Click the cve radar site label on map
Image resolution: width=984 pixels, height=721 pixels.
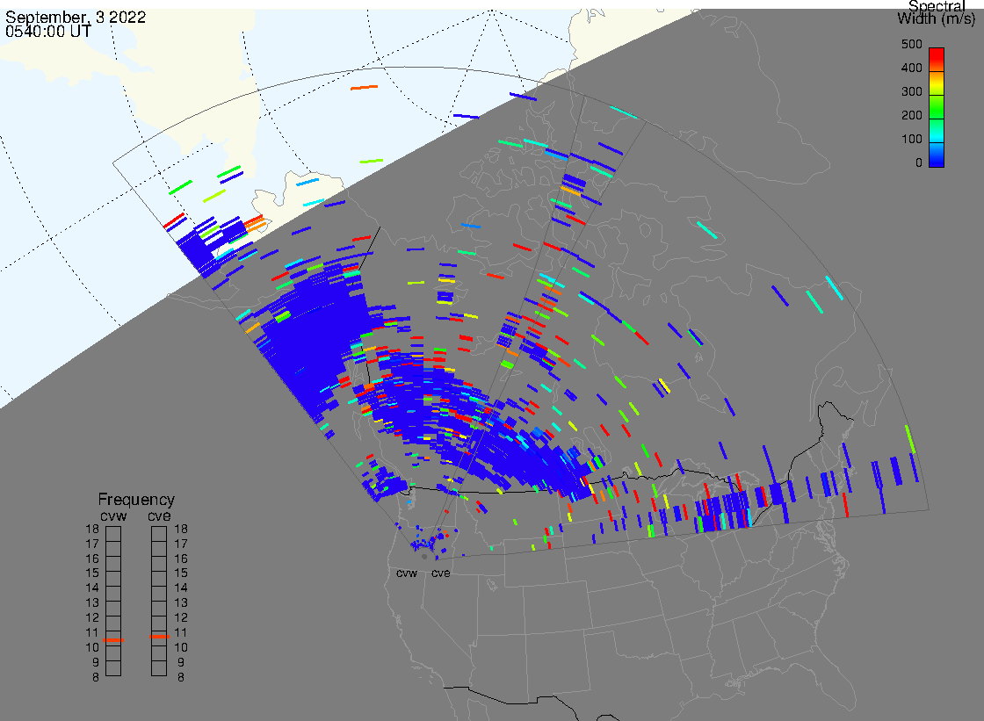[x=440, y=573]
